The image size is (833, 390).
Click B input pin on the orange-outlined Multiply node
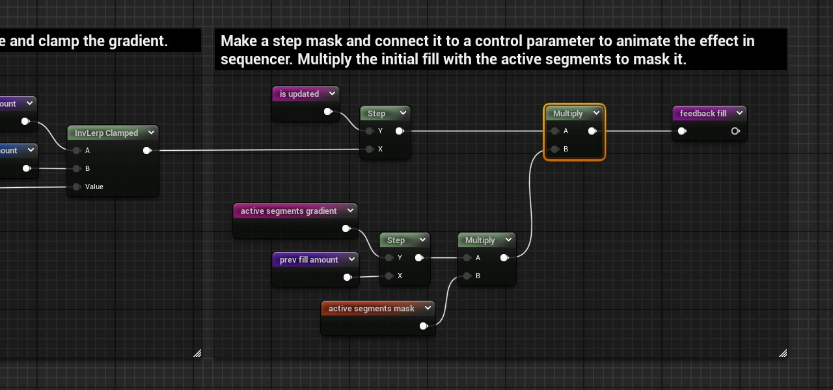554,149
